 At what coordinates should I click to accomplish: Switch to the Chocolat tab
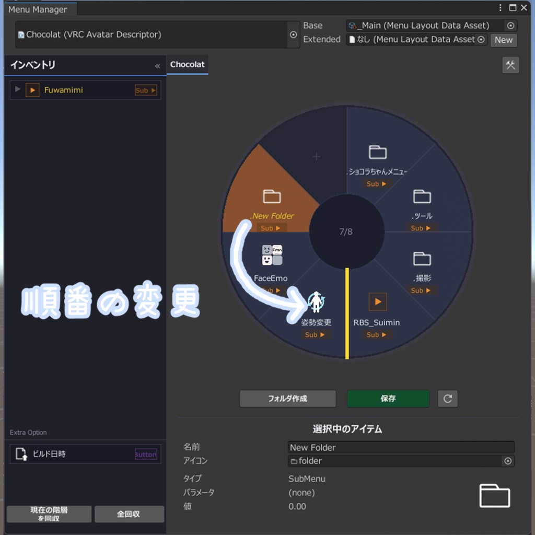pos(187,64)
